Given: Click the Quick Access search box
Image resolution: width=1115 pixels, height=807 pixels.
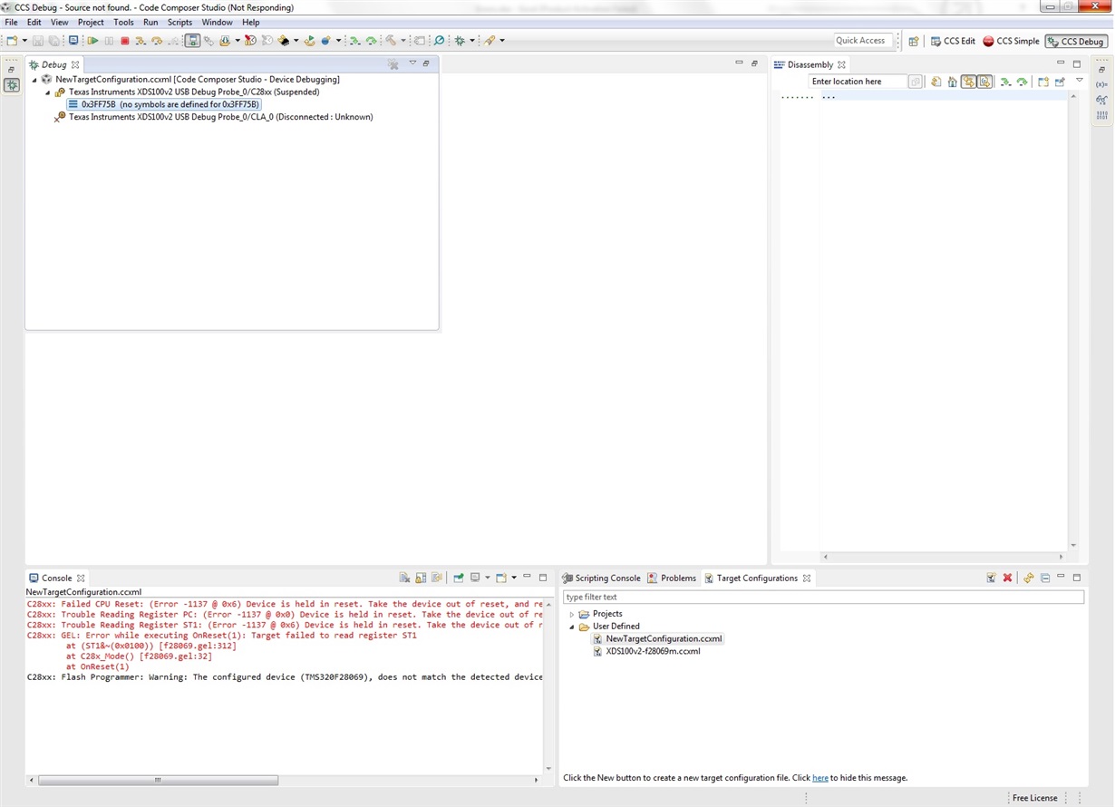Looking at the screenshot, I should pyautogui.click(x=862, y=41).
